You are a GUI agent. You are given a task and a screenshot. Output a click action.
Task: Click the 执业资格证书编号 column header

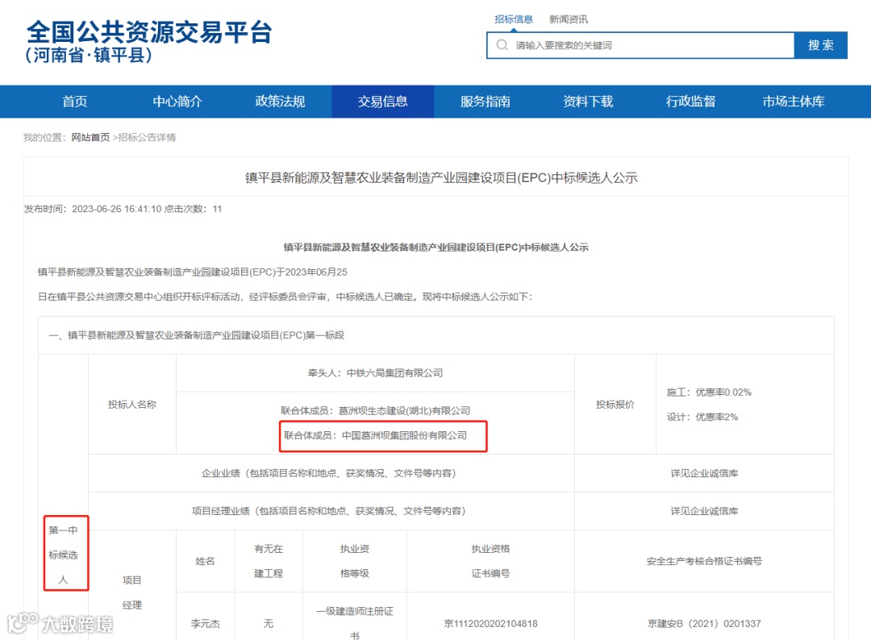490,561
